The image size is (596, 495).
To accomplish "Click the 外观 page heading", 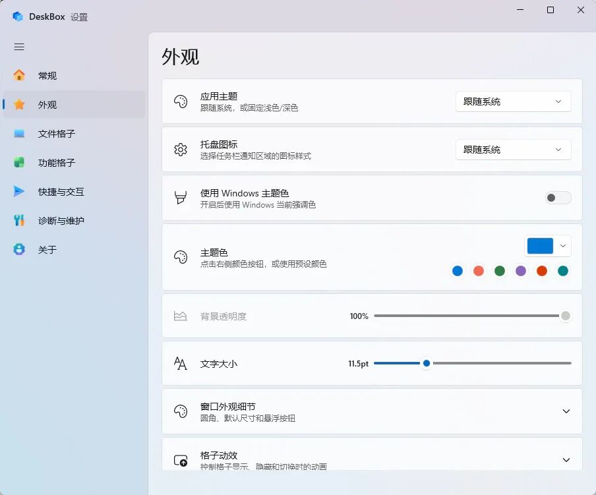I will (x=181, y=57).
